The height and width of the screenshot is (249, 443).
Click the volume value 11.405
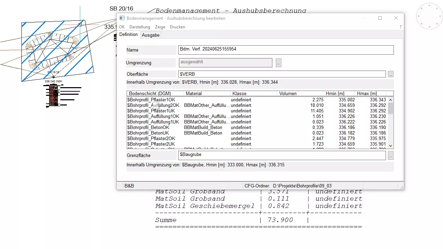coord(317,111)
